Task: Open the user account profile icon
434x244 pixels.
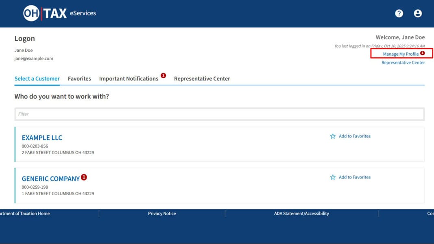Action: tap(418, 13)
